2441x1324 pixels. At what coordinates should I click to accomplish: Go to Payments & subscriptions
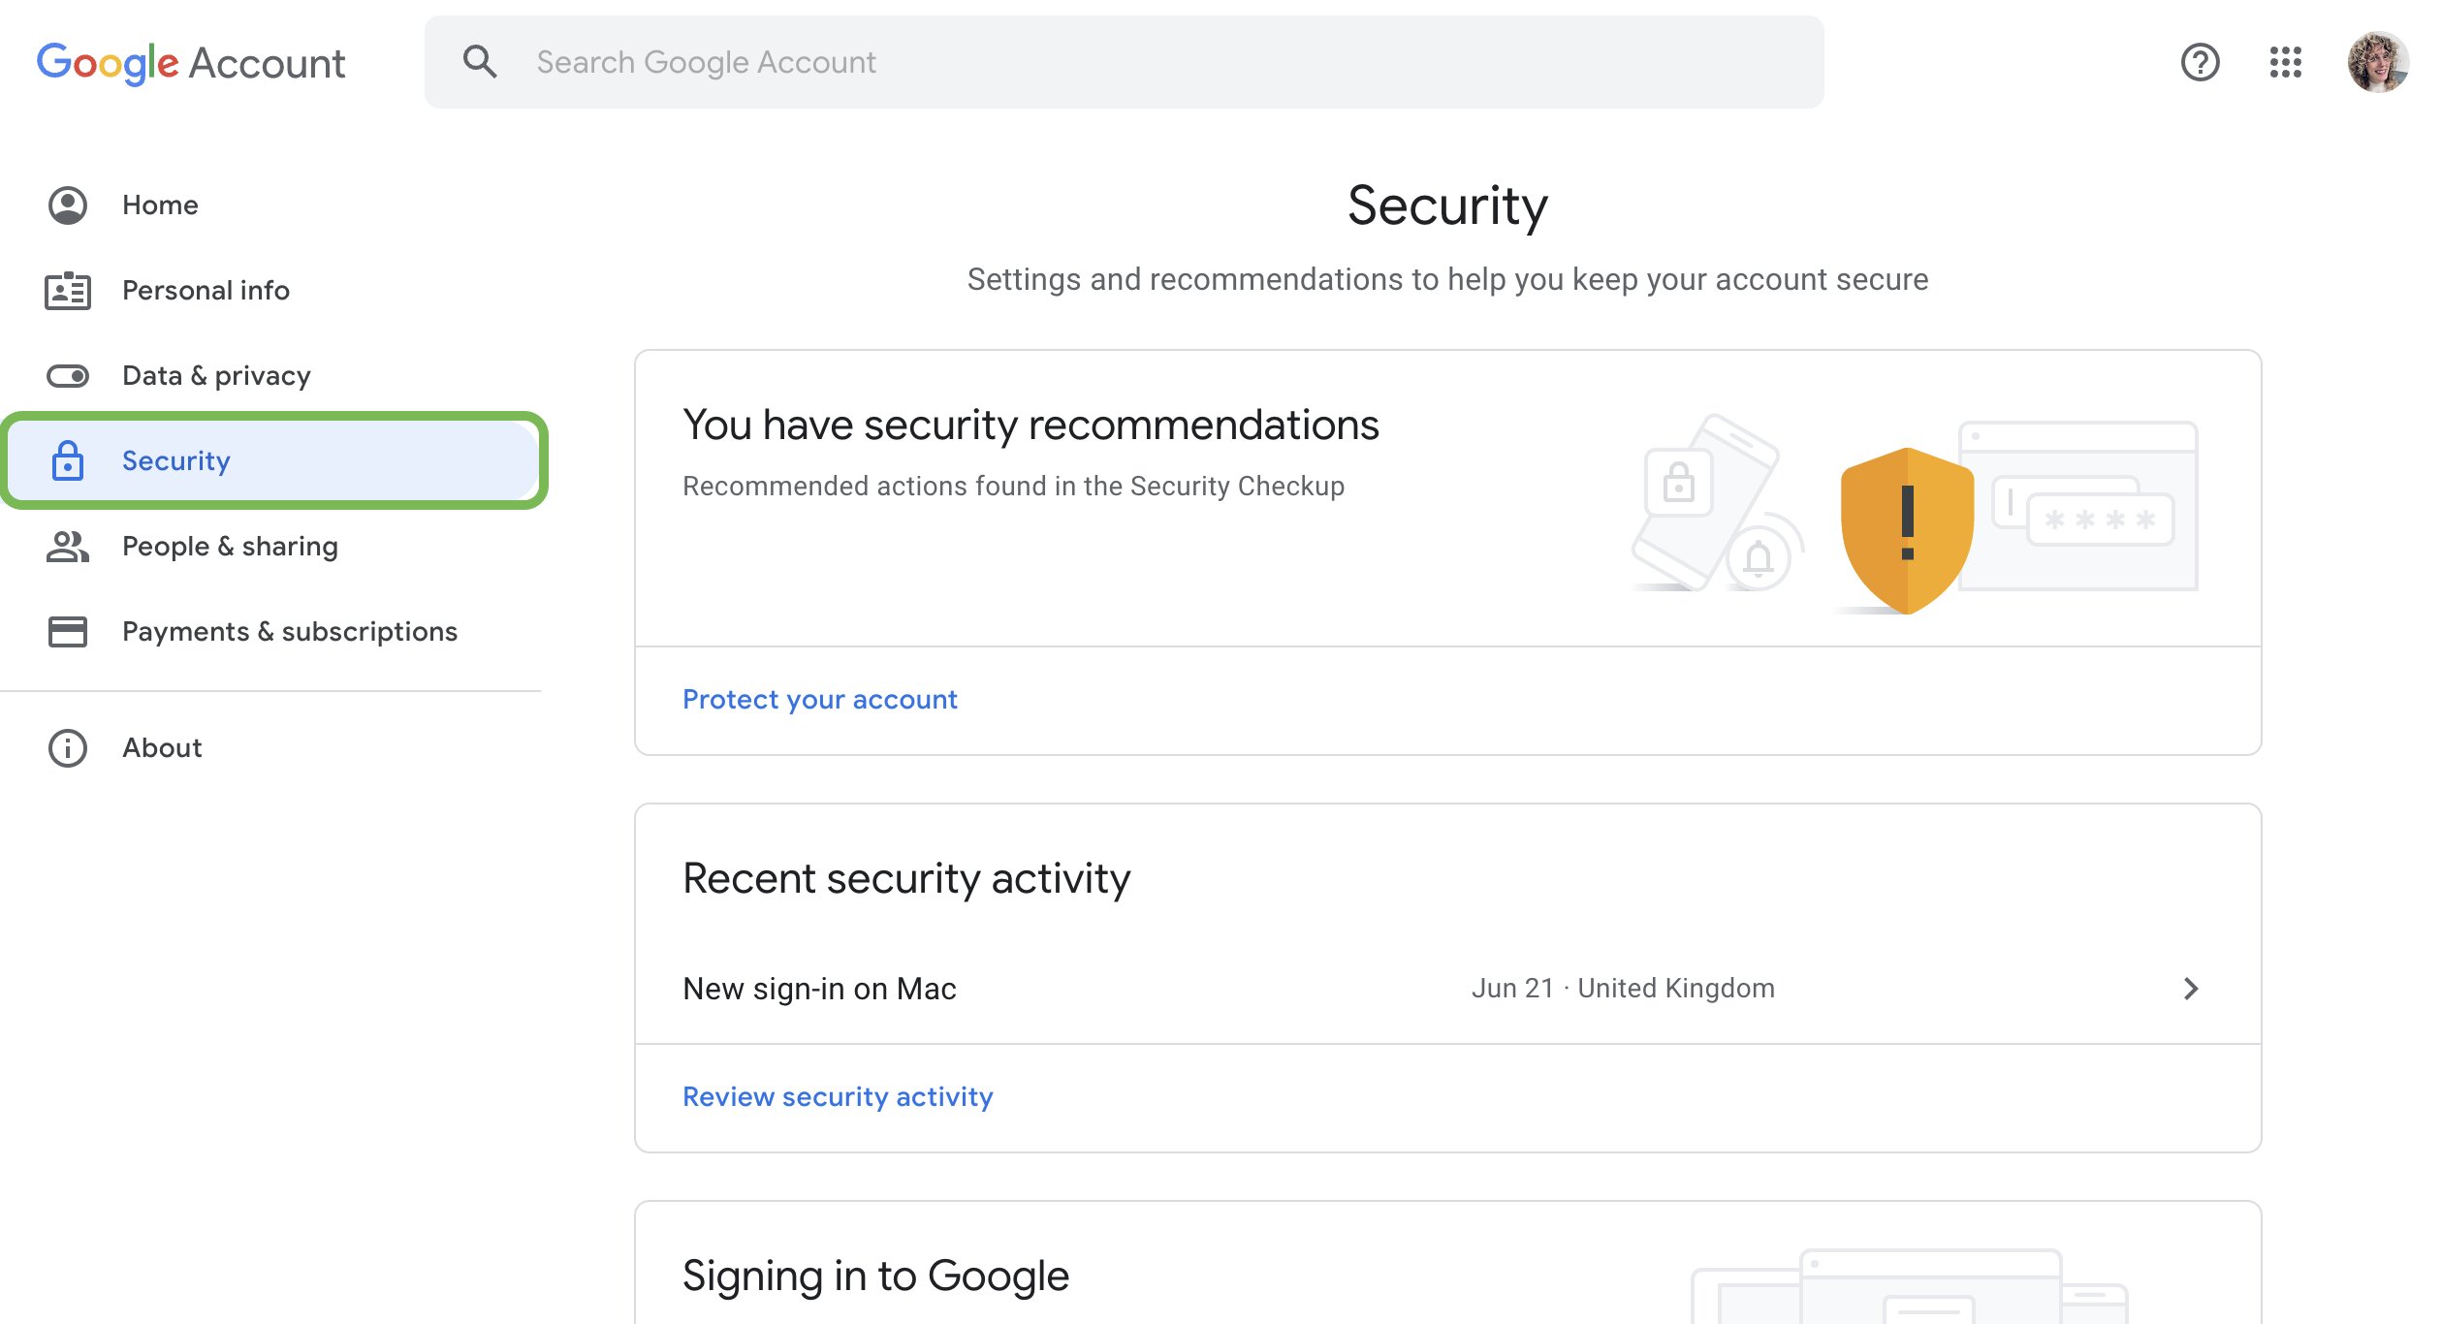point(289,632)
